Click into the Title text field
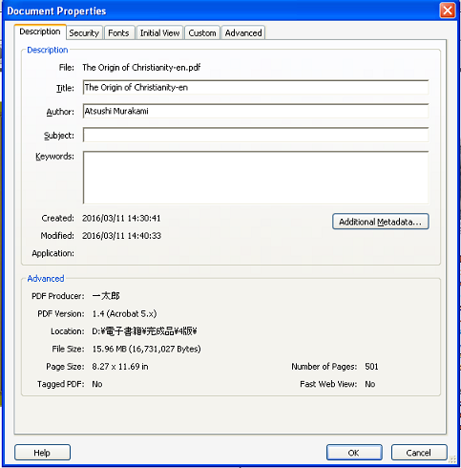The width and height of the screenshot is (461, 468). click(x=256, y=87)
